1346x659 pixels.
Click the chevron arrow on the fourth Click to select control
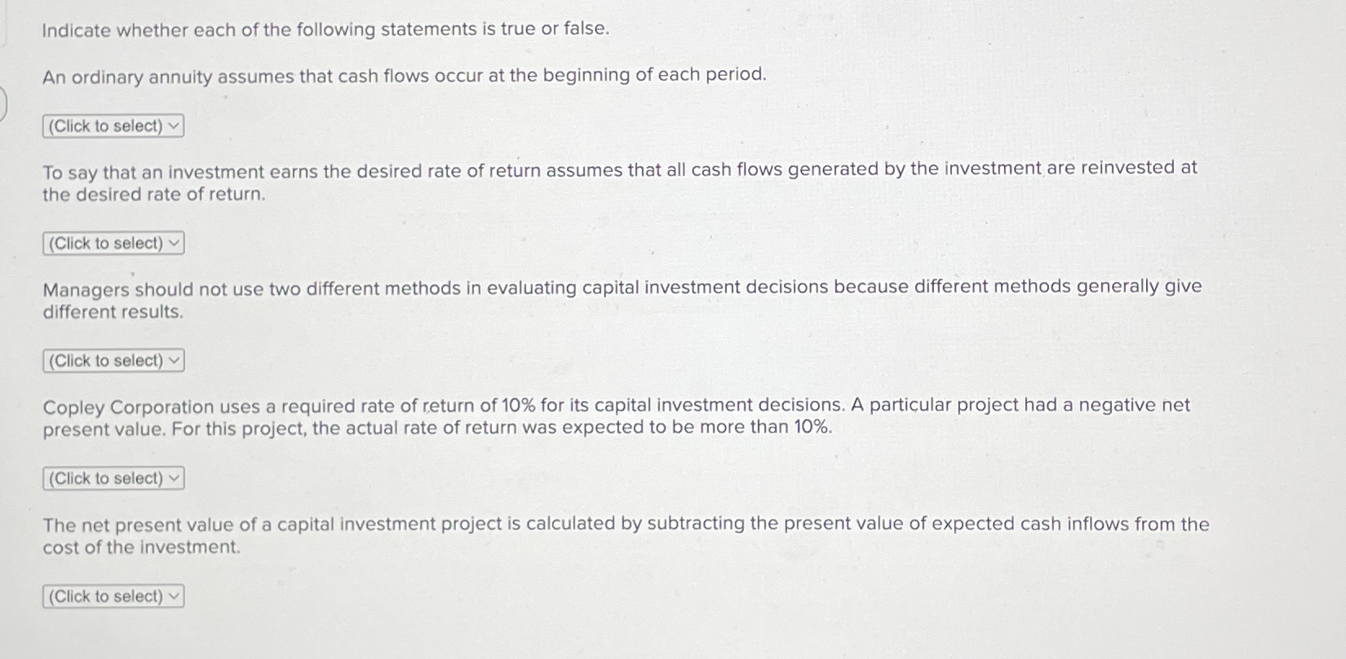point(174,478)
